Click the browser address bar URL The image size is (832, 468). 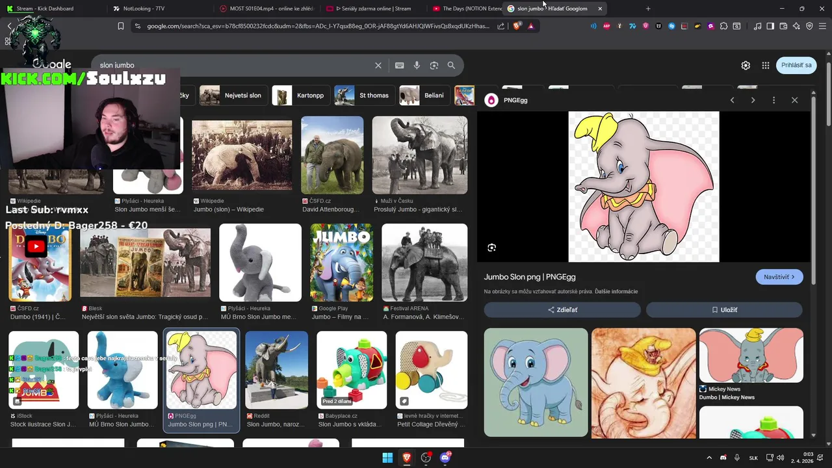coord(318,26)
